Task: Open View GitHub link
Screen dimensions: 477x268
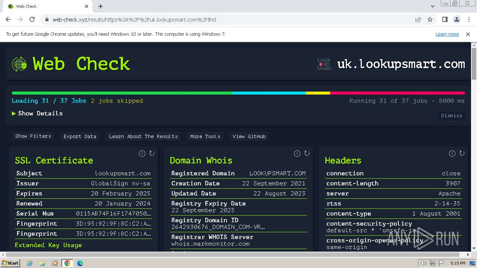Action: [x=249, y=137]
